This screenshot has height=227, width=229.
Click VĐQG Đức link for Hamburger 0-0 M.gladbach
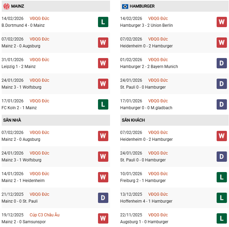pyautogui.click(x=158, y=101)
